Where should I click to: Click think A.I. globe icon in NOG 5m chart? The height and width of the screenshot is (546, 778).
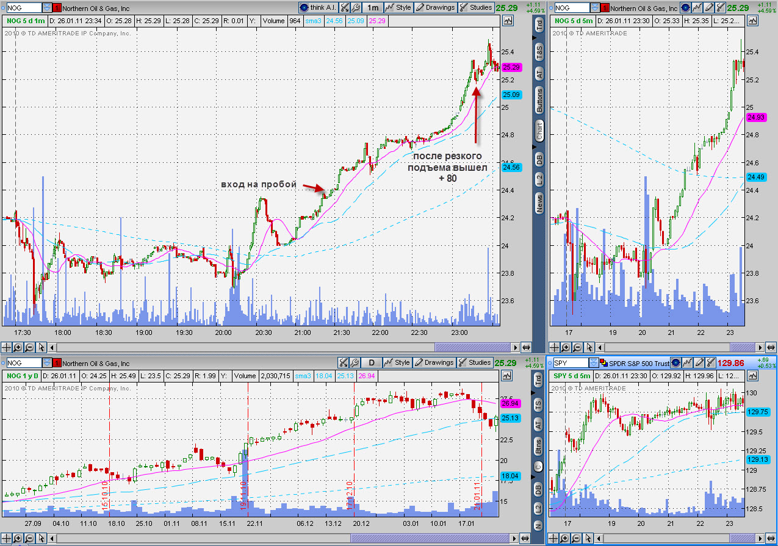[x=685, y=8]
